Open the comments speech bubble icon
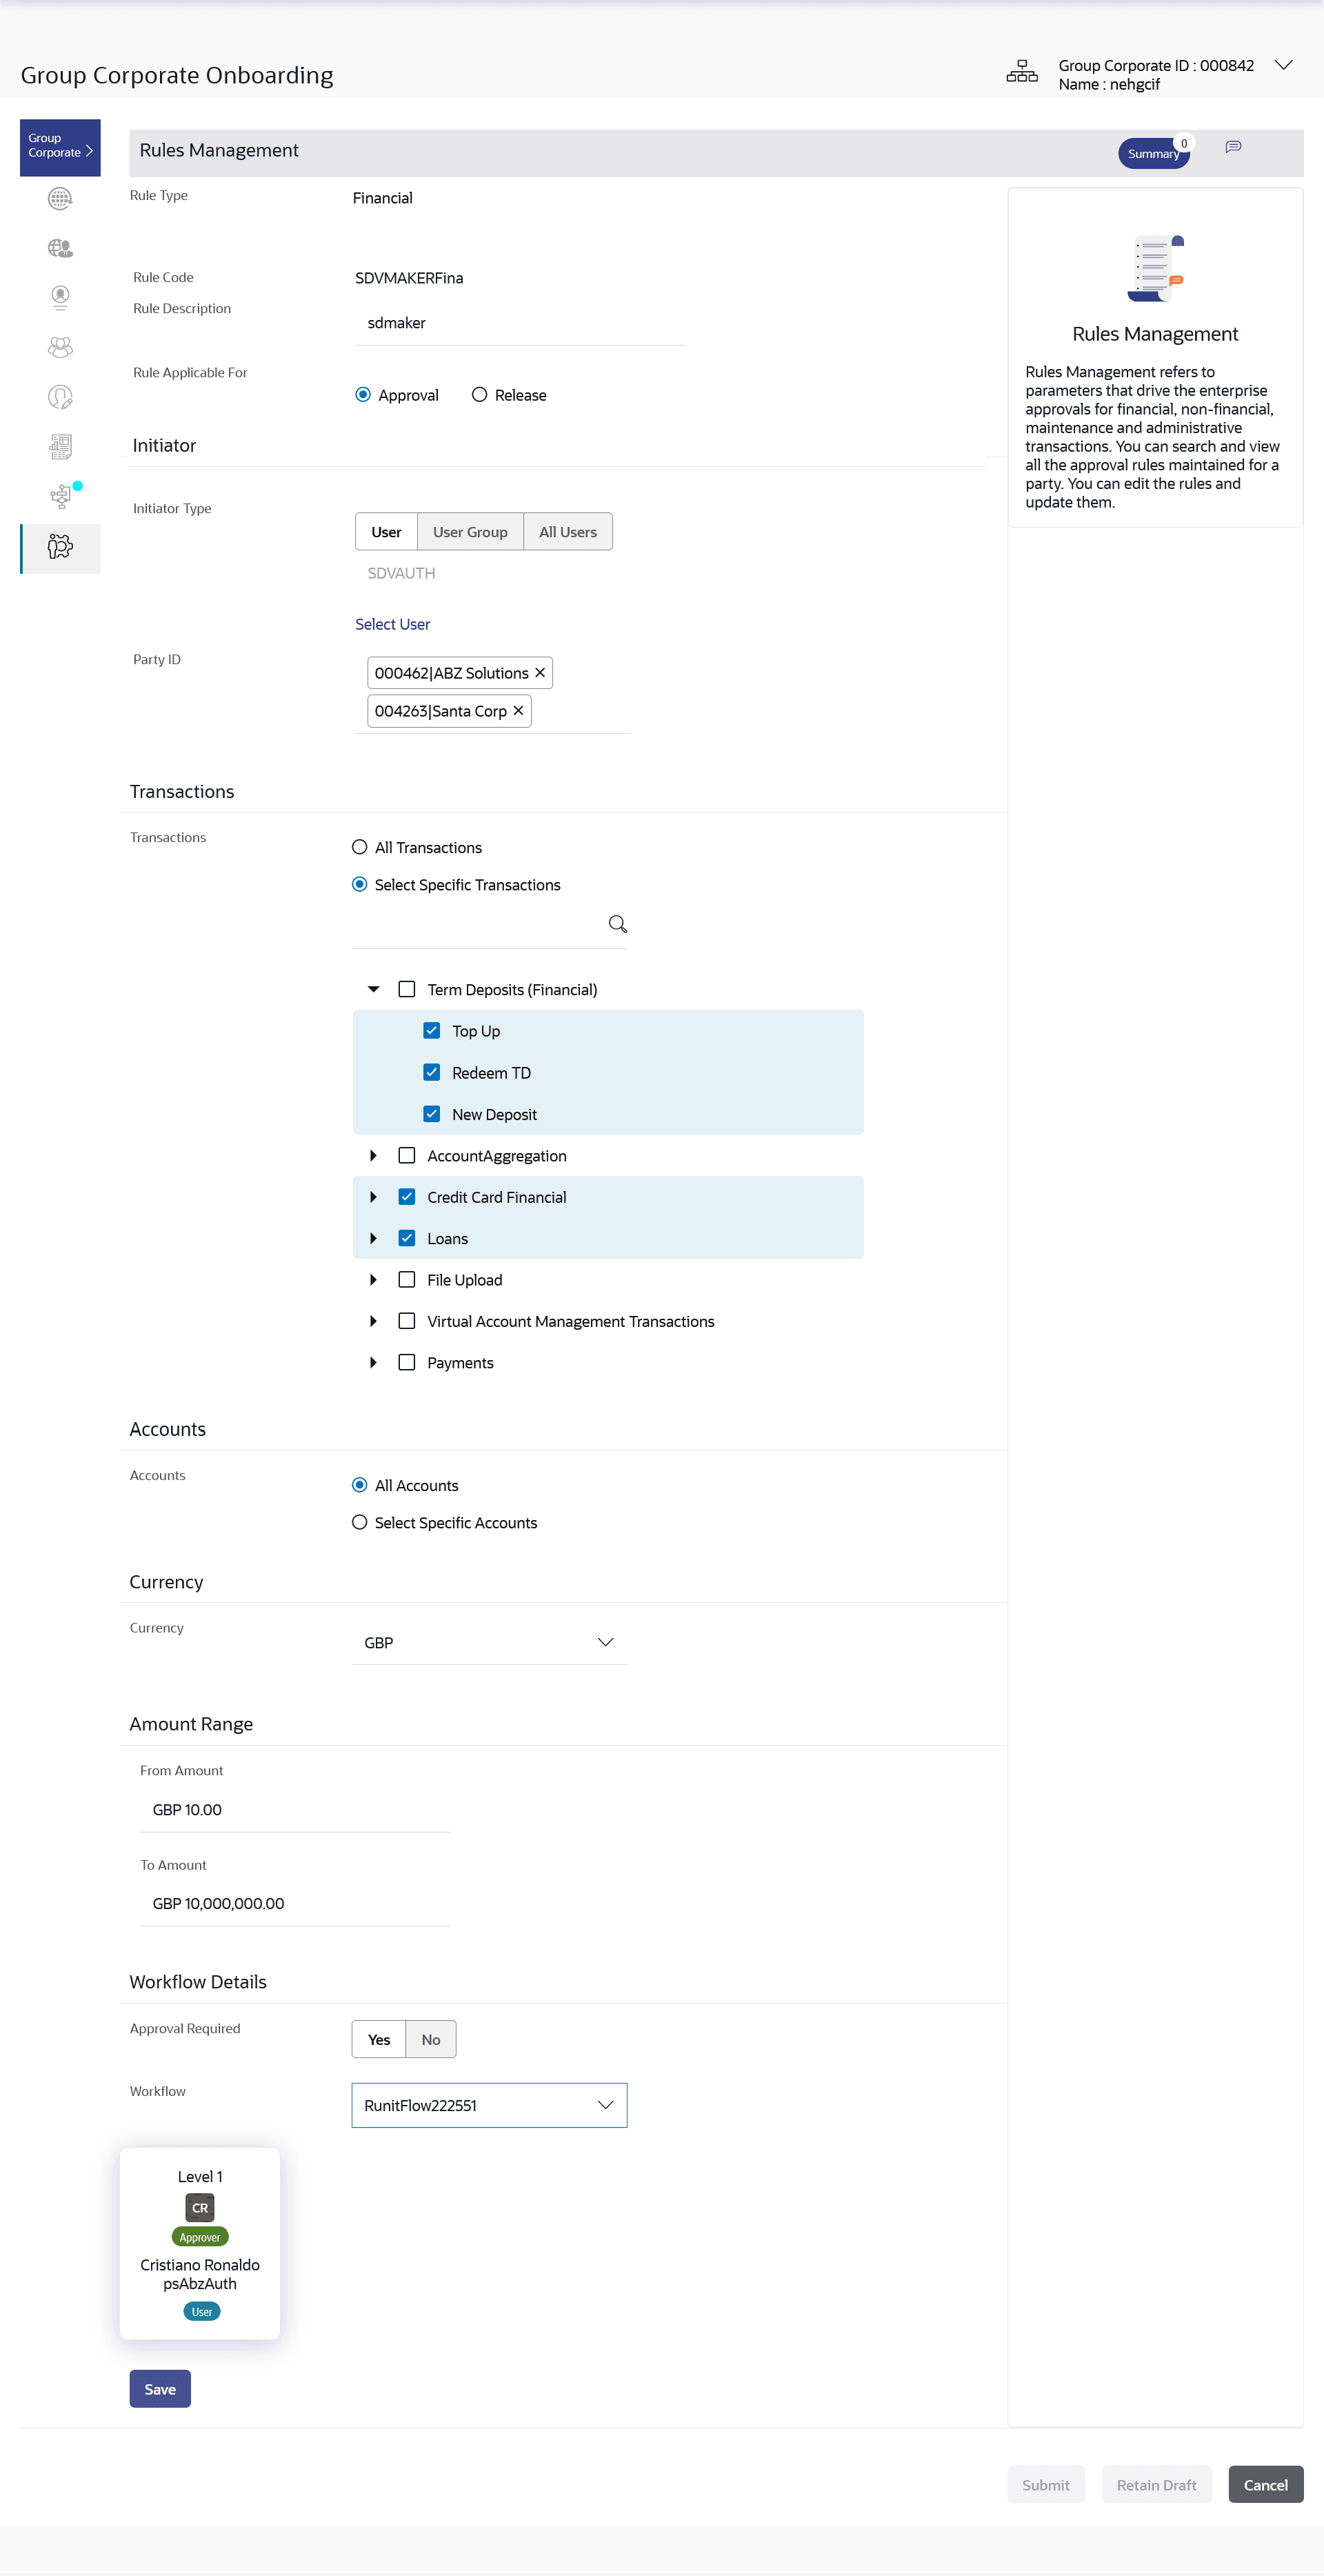 click(1233, 147)
